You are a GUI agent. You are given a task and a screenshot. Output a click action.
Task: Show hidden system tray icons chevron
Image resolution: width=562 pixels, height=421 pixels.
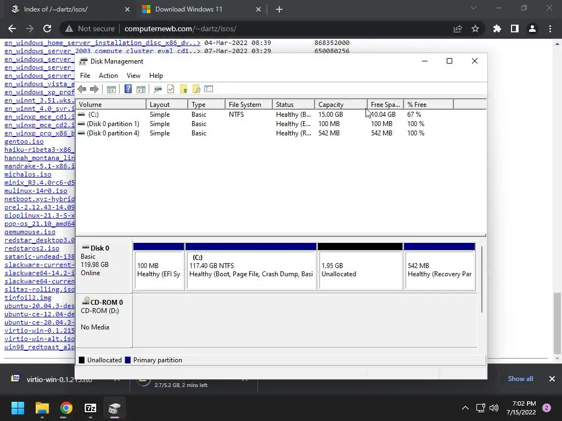(x=465, y=408)
